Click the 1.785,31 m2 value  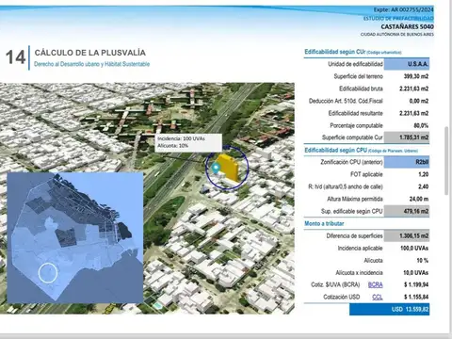(x=407, y=137)
